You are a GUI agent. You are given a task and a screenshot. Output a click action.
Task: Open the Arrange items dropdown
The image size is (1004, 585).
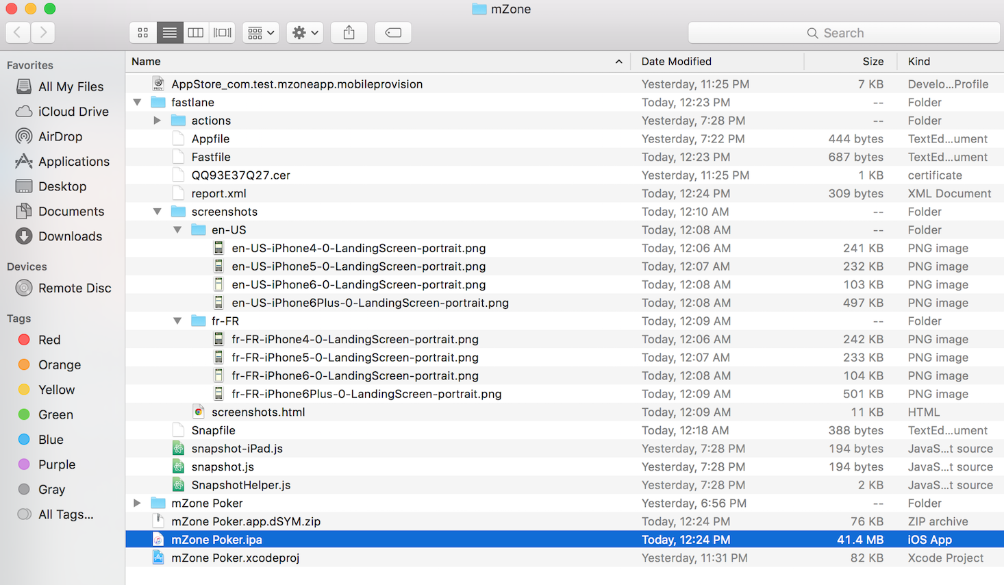coord(261,32)
